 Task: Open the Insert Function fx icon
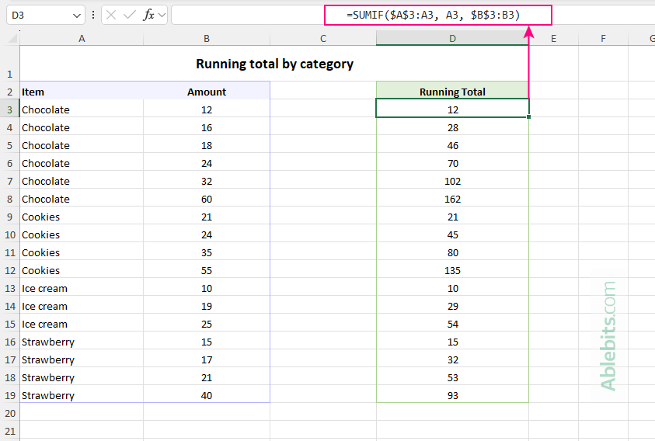[148, 16]
